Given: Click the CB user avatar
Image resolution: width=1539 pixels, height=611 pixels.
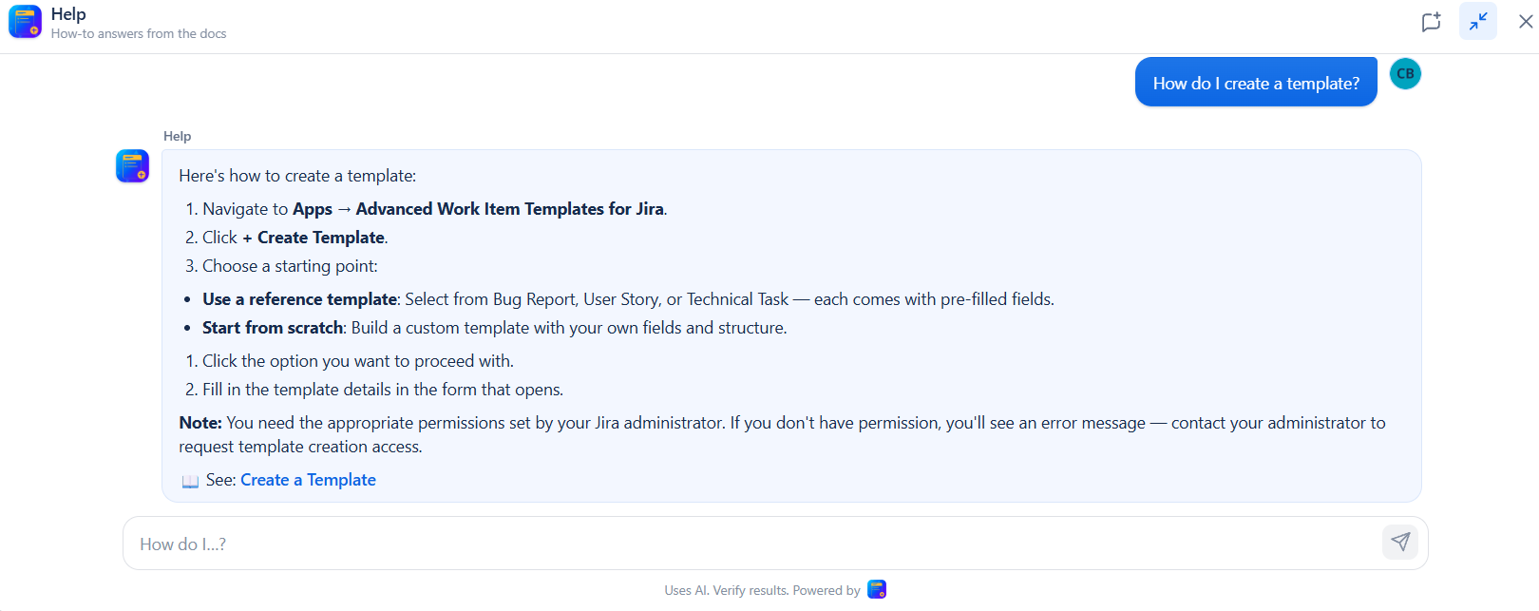Looking at the screenshot, I should (1405, 73).
